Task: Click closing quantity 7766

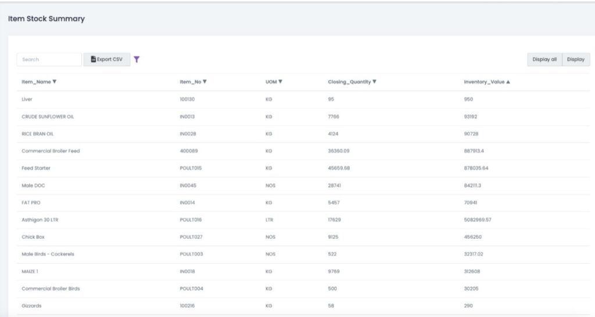Action: pyautogui.click(x=334, y=116)
